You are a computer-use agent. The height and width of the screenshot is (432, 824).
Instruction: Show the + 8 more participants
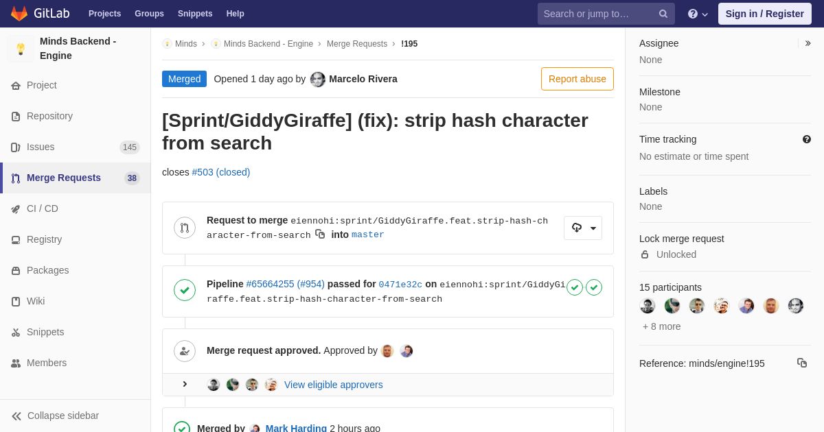pyautogui.click(x=662, y=326)
